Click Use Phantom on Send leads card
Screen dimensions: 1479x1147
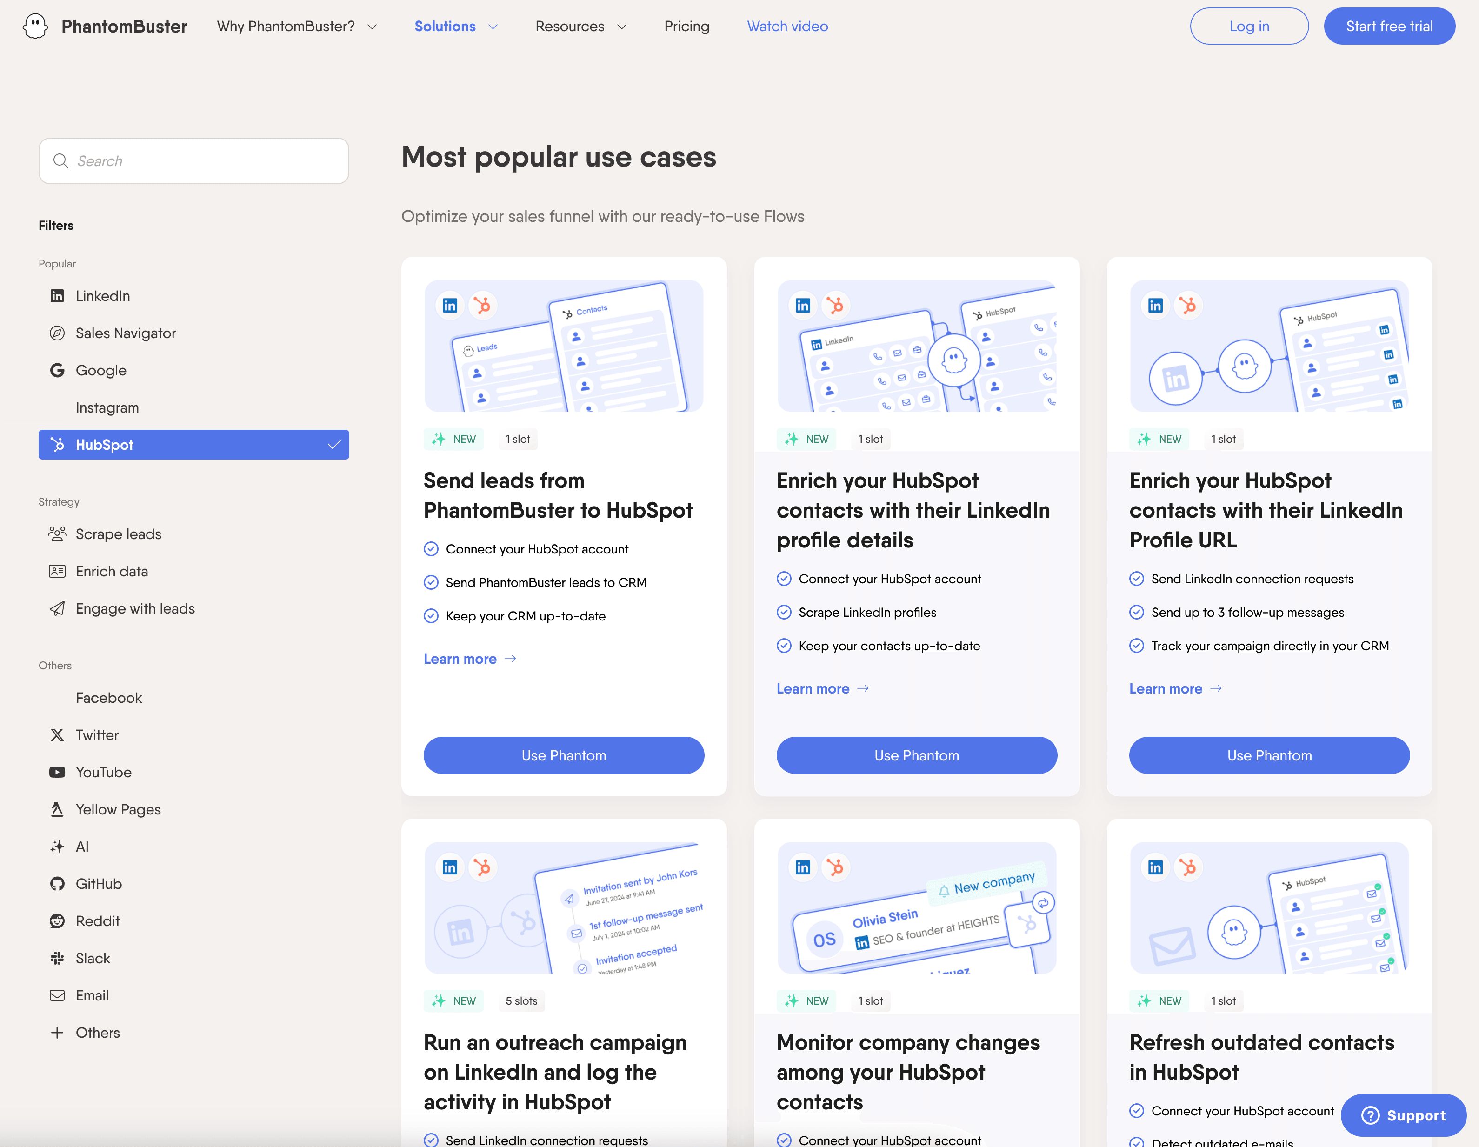tap(564, 756)
